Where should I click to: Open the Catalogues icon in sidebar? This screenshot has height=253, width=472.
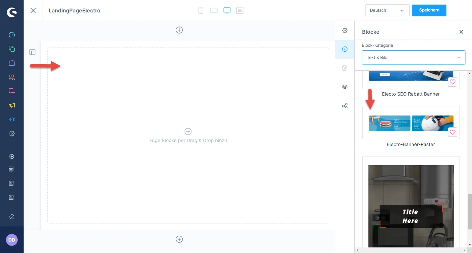click(12, 49)
